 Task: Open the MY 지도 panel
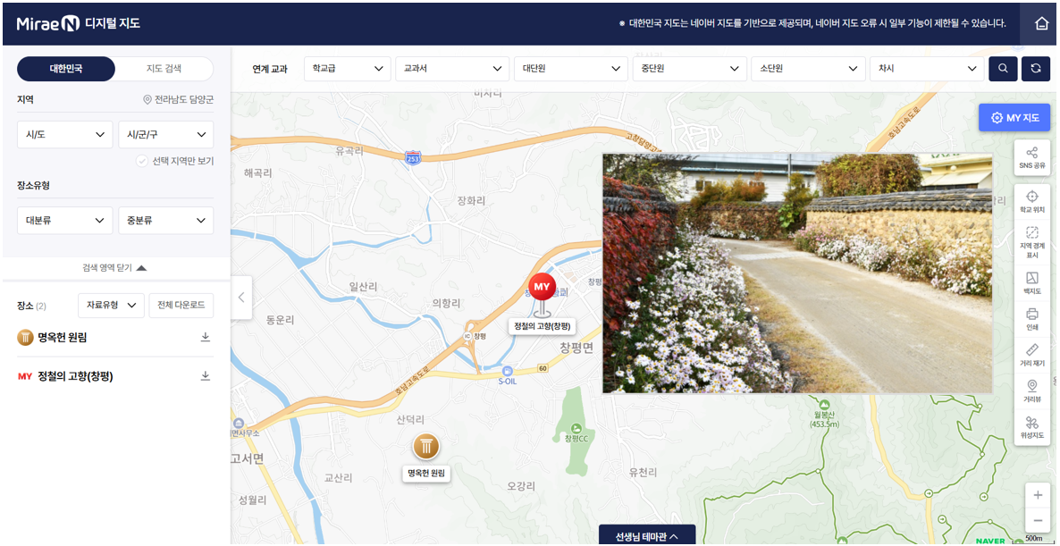1014,117
